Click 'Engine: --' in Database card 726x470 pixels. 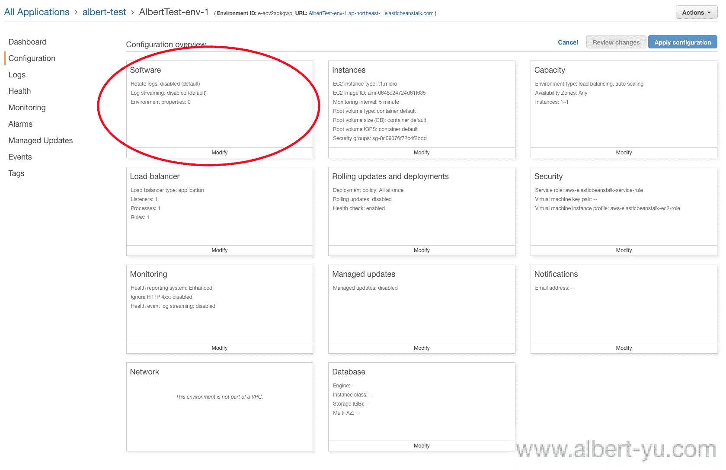tap(344, 386)
